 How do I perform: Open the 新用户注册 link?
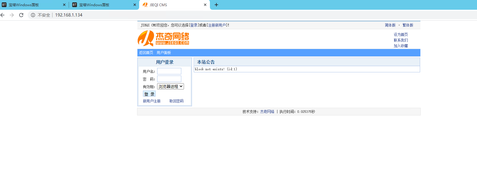(152, 101)
